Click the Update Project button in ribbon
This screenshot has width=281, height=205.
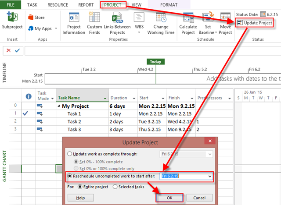(x=255, y=23)
